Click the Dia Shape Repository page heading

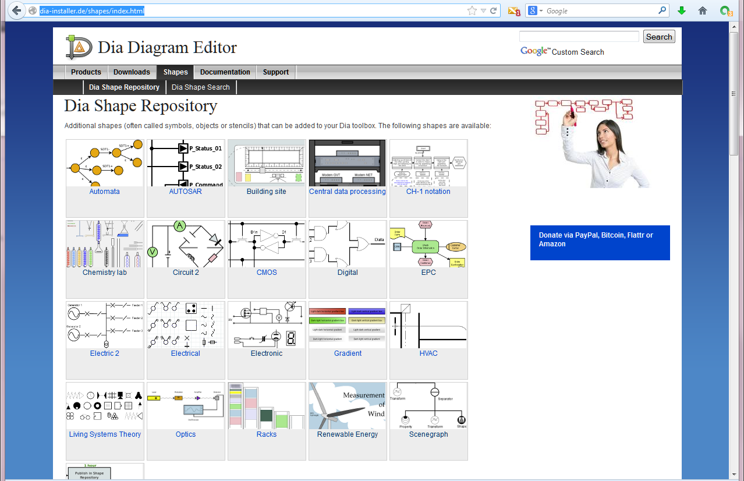coord(141,106)
